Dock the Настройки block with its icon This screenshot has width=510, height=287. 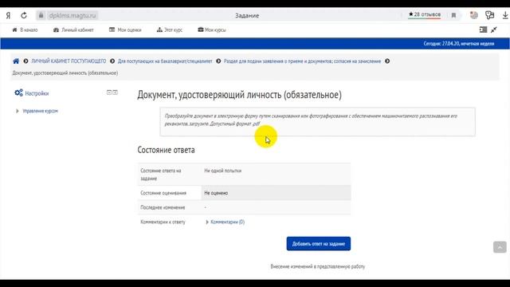pyautogui.click(x=115, y=92)
